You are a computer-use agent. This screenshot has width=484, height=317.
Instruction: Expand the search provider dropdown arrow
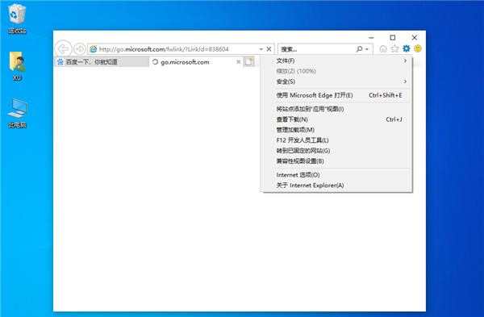[367, 49]
